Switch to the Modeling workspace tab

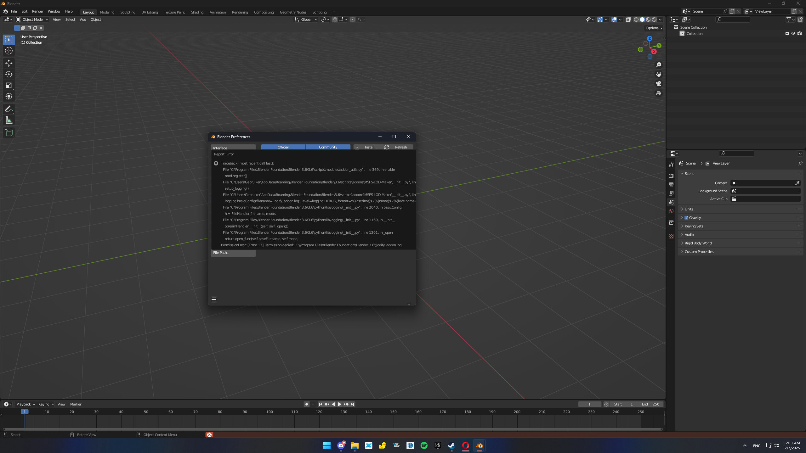point(107,12)
